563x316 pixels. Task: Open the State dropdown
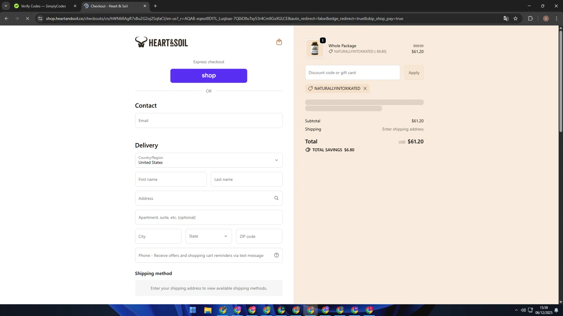pos(209,236)
